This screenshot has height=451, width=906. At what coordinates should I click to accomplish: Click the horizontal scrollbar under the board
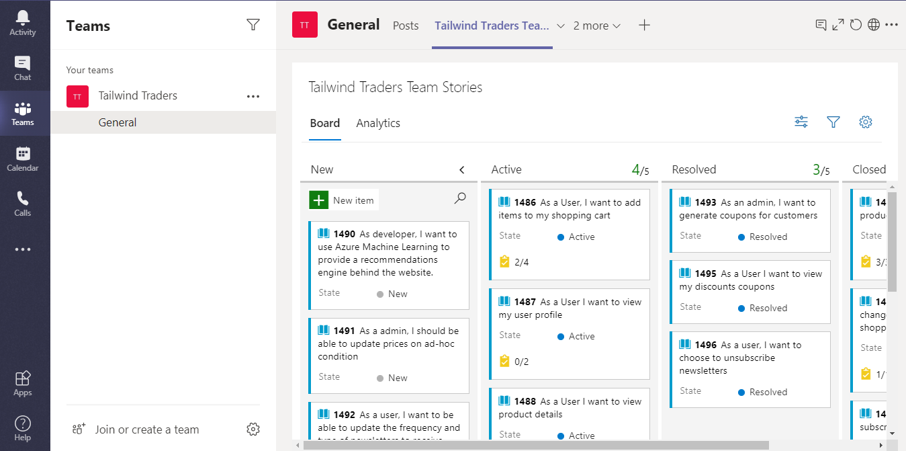click(536, 445)
